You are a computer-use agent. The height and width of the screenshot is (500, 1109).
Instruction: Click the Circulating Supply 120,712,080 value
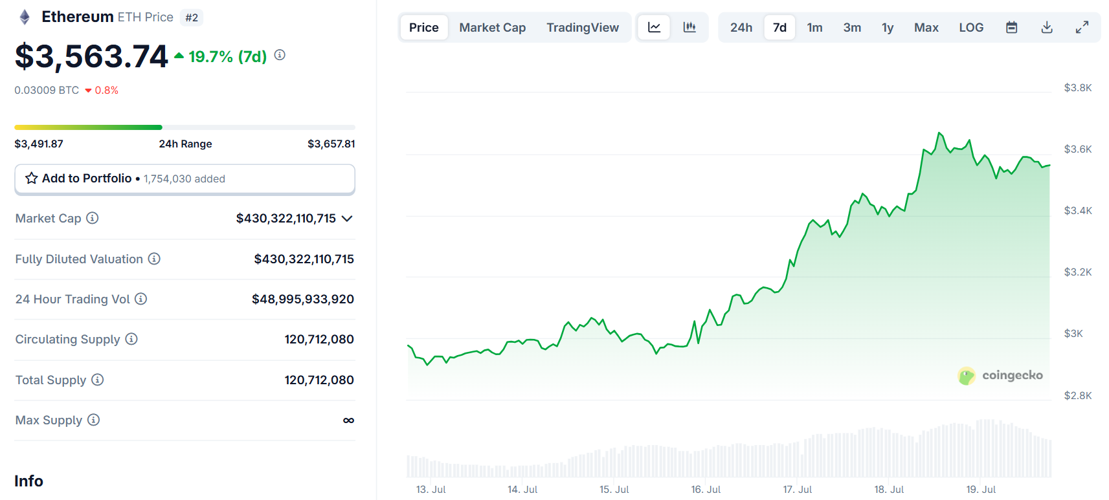pos(319,339)
